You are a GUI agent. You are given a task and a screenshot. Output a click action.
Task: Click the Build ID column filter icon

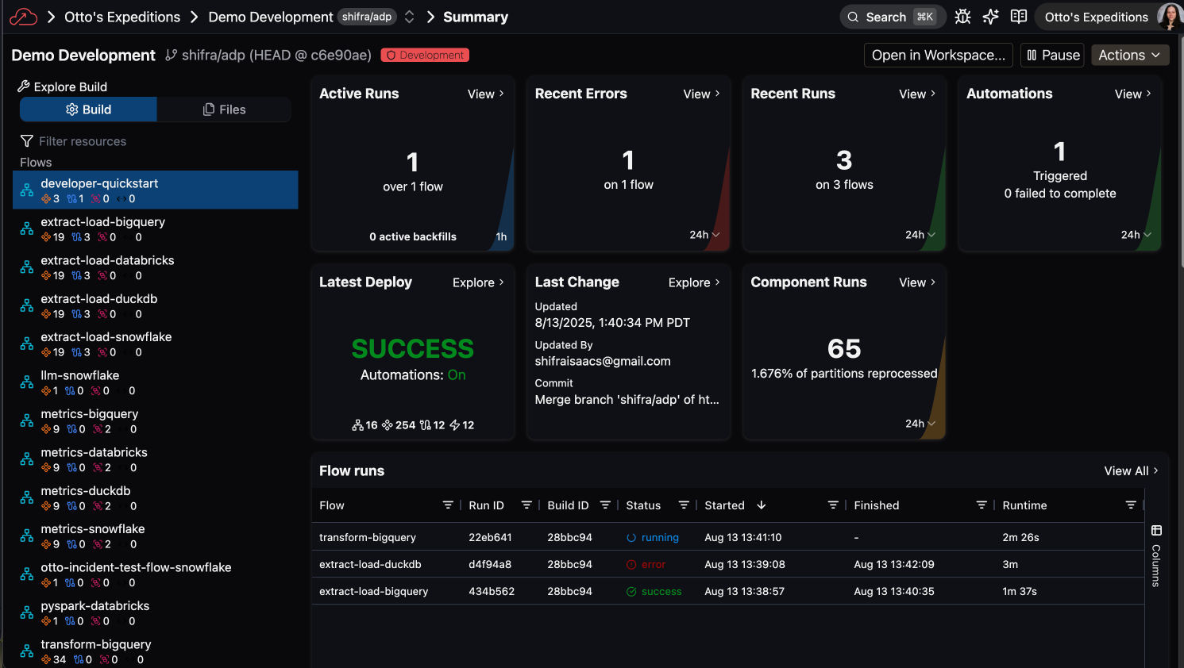point(605,505)
